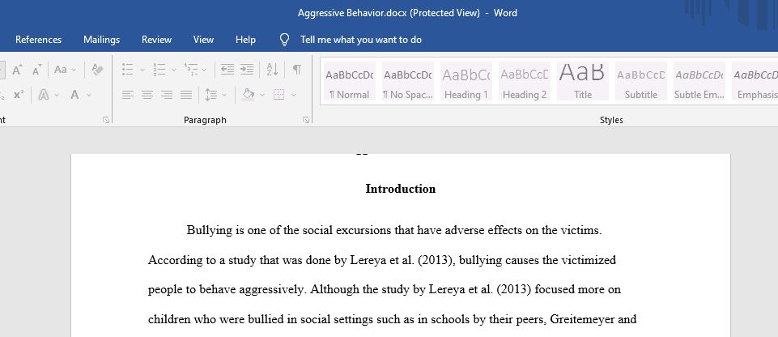Apply the Emphasis style
The width and height of the screenshot is (778, 337).
point(755,81)
